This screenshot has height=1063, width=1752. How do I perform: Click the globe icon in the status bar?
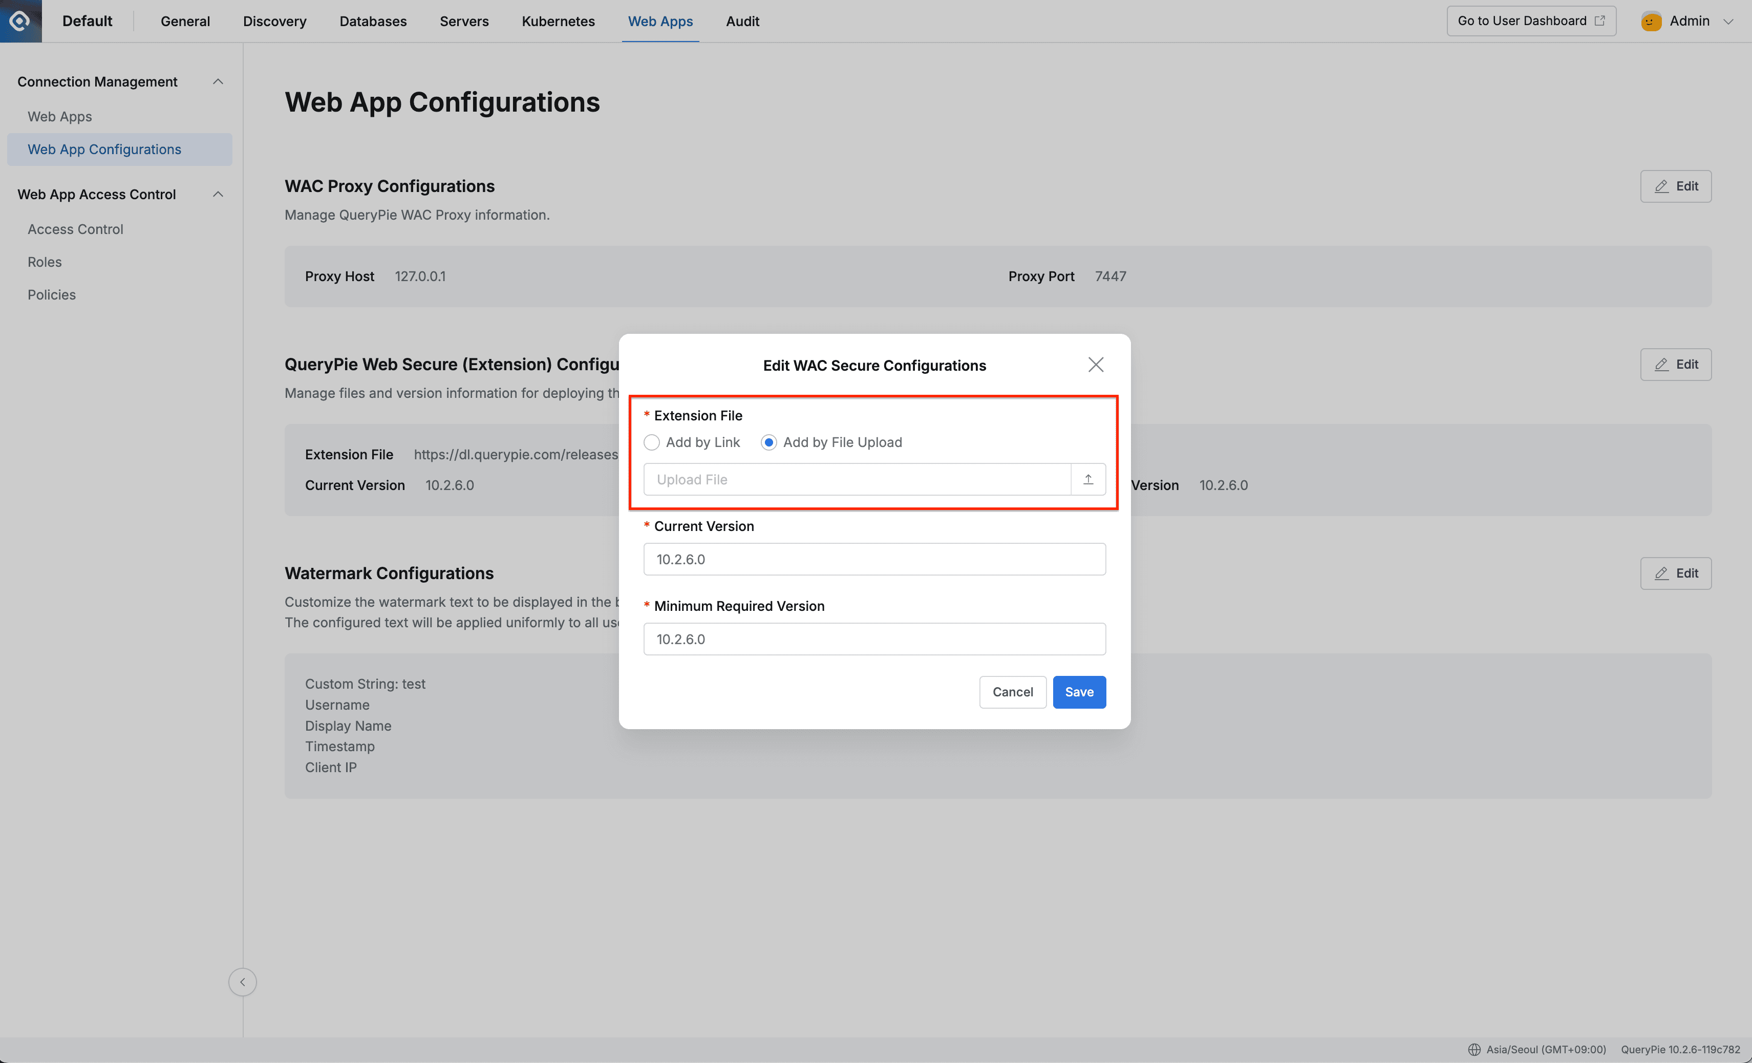point(1475,1050)
